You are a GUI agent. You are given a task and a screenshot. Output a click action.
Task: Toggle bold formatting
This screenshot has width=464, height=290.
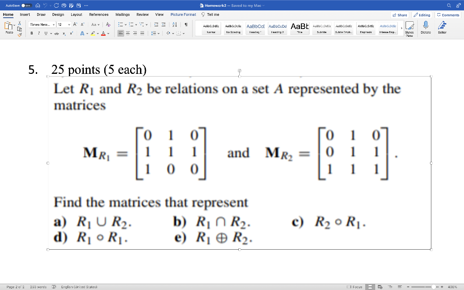pyautogui.click(x=31, y=33)
